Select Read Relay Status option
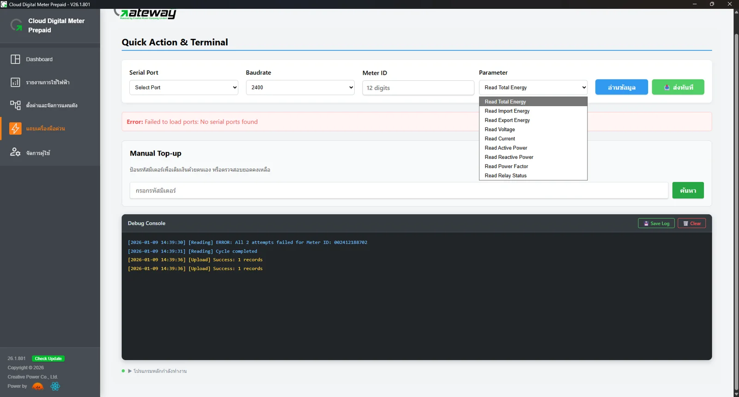Screen dimensions: 739x397 [x=533, y=175]
